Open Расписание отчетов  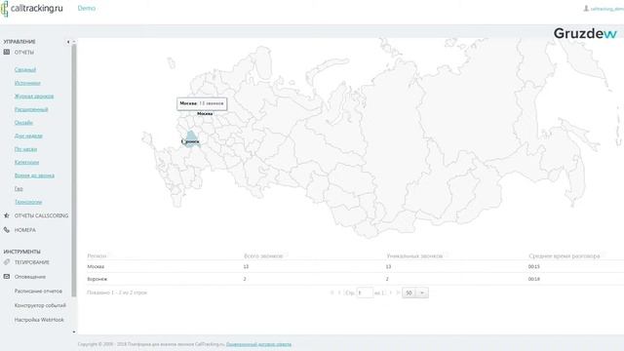tap(38, 291)
